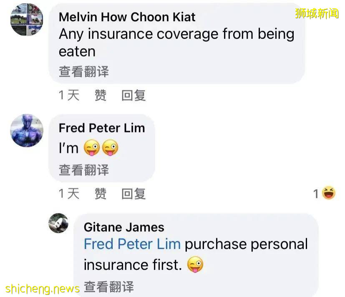This screenshot has width=345, height=297.
Task: Reply to Melvin's comment with 回复
Action: pos(133,95)
